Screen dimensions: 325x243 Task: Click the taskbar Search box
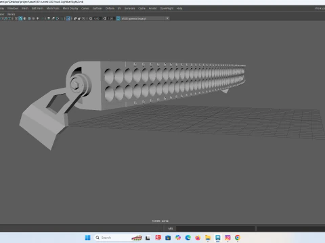(118, 238)
